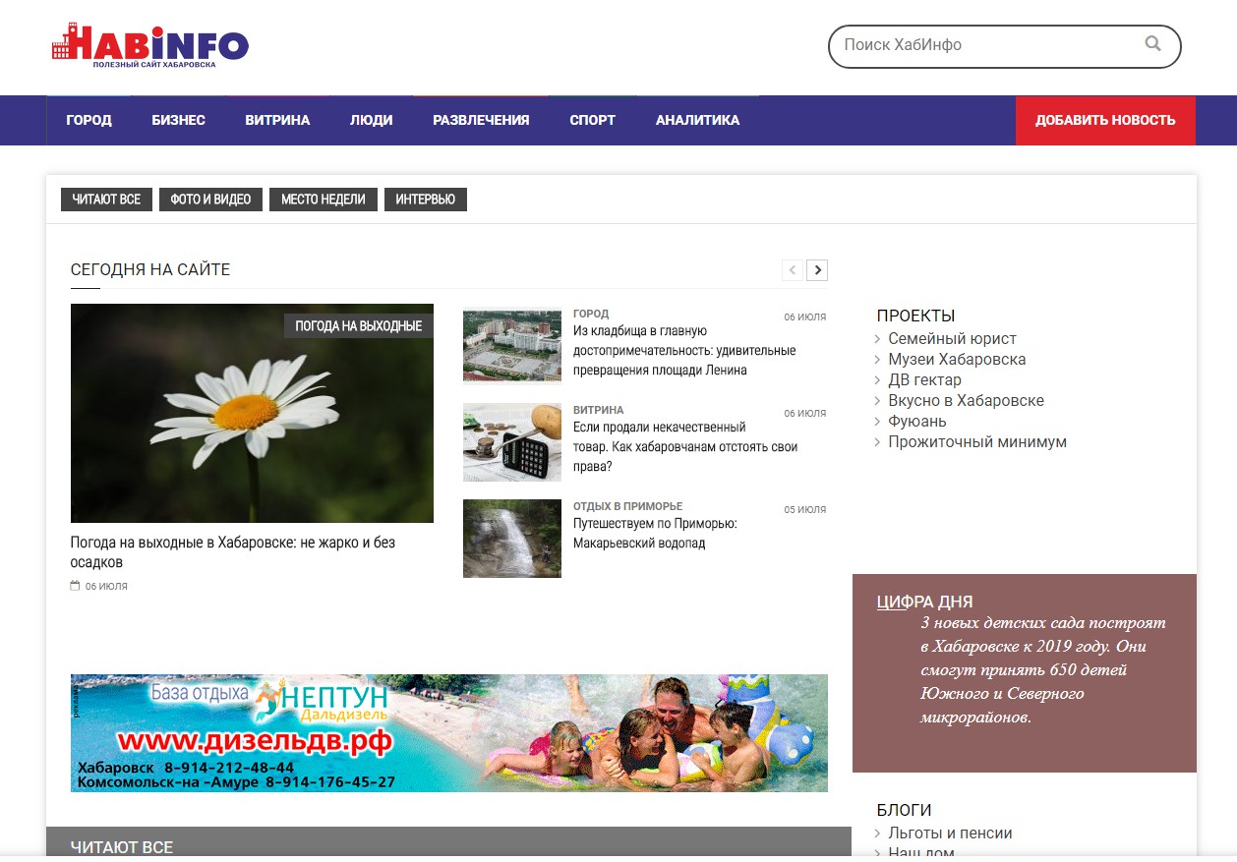Open article Путешествуем по Приморью: Макарьевский водопад

tap(655, 534)
